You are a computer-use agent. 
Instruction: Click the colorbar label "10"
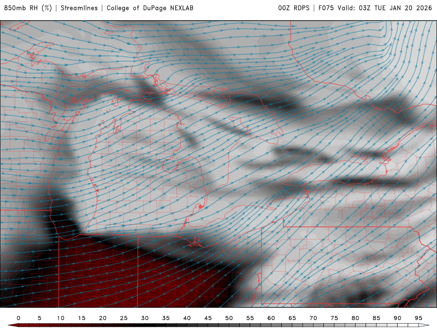click(61, 318)
